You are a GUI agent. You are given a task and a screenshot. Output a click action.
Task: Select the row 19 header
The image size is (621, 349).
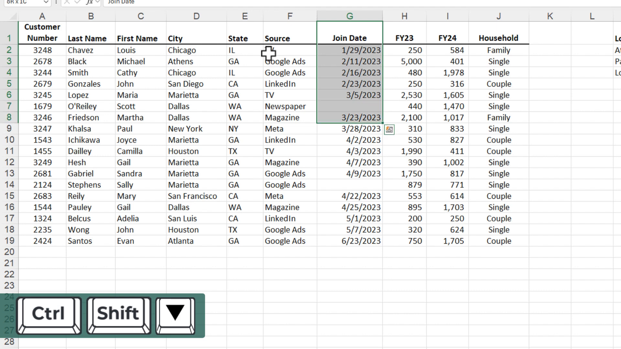point(9,241)
